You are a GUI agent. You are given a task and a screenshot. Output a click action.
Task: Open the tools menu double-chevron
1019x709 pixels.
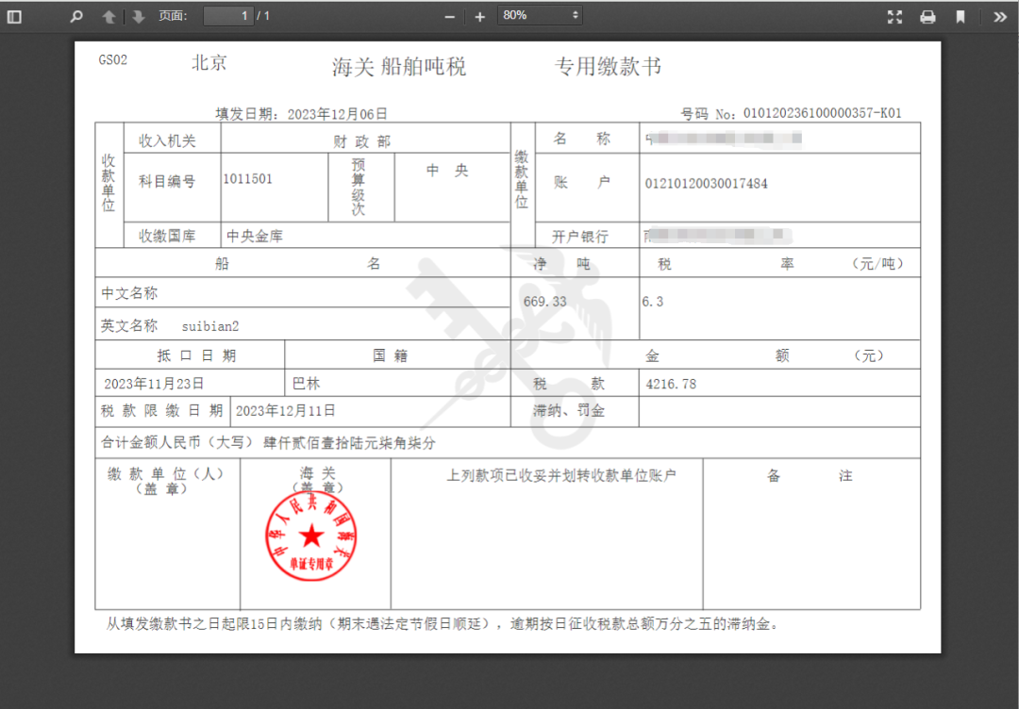(1000, 17)
